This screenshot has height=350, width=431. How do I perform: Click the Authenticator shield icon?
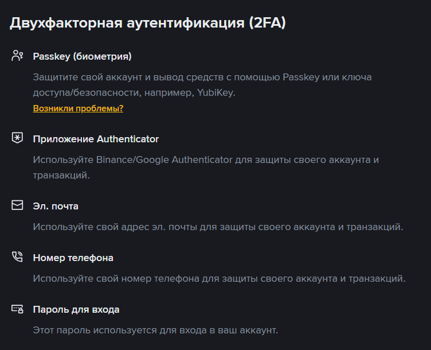pos(17,139)
